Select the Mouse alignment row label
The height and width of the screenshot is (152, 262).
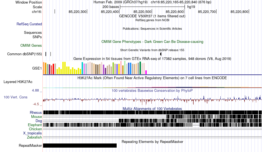pos(36,117)
